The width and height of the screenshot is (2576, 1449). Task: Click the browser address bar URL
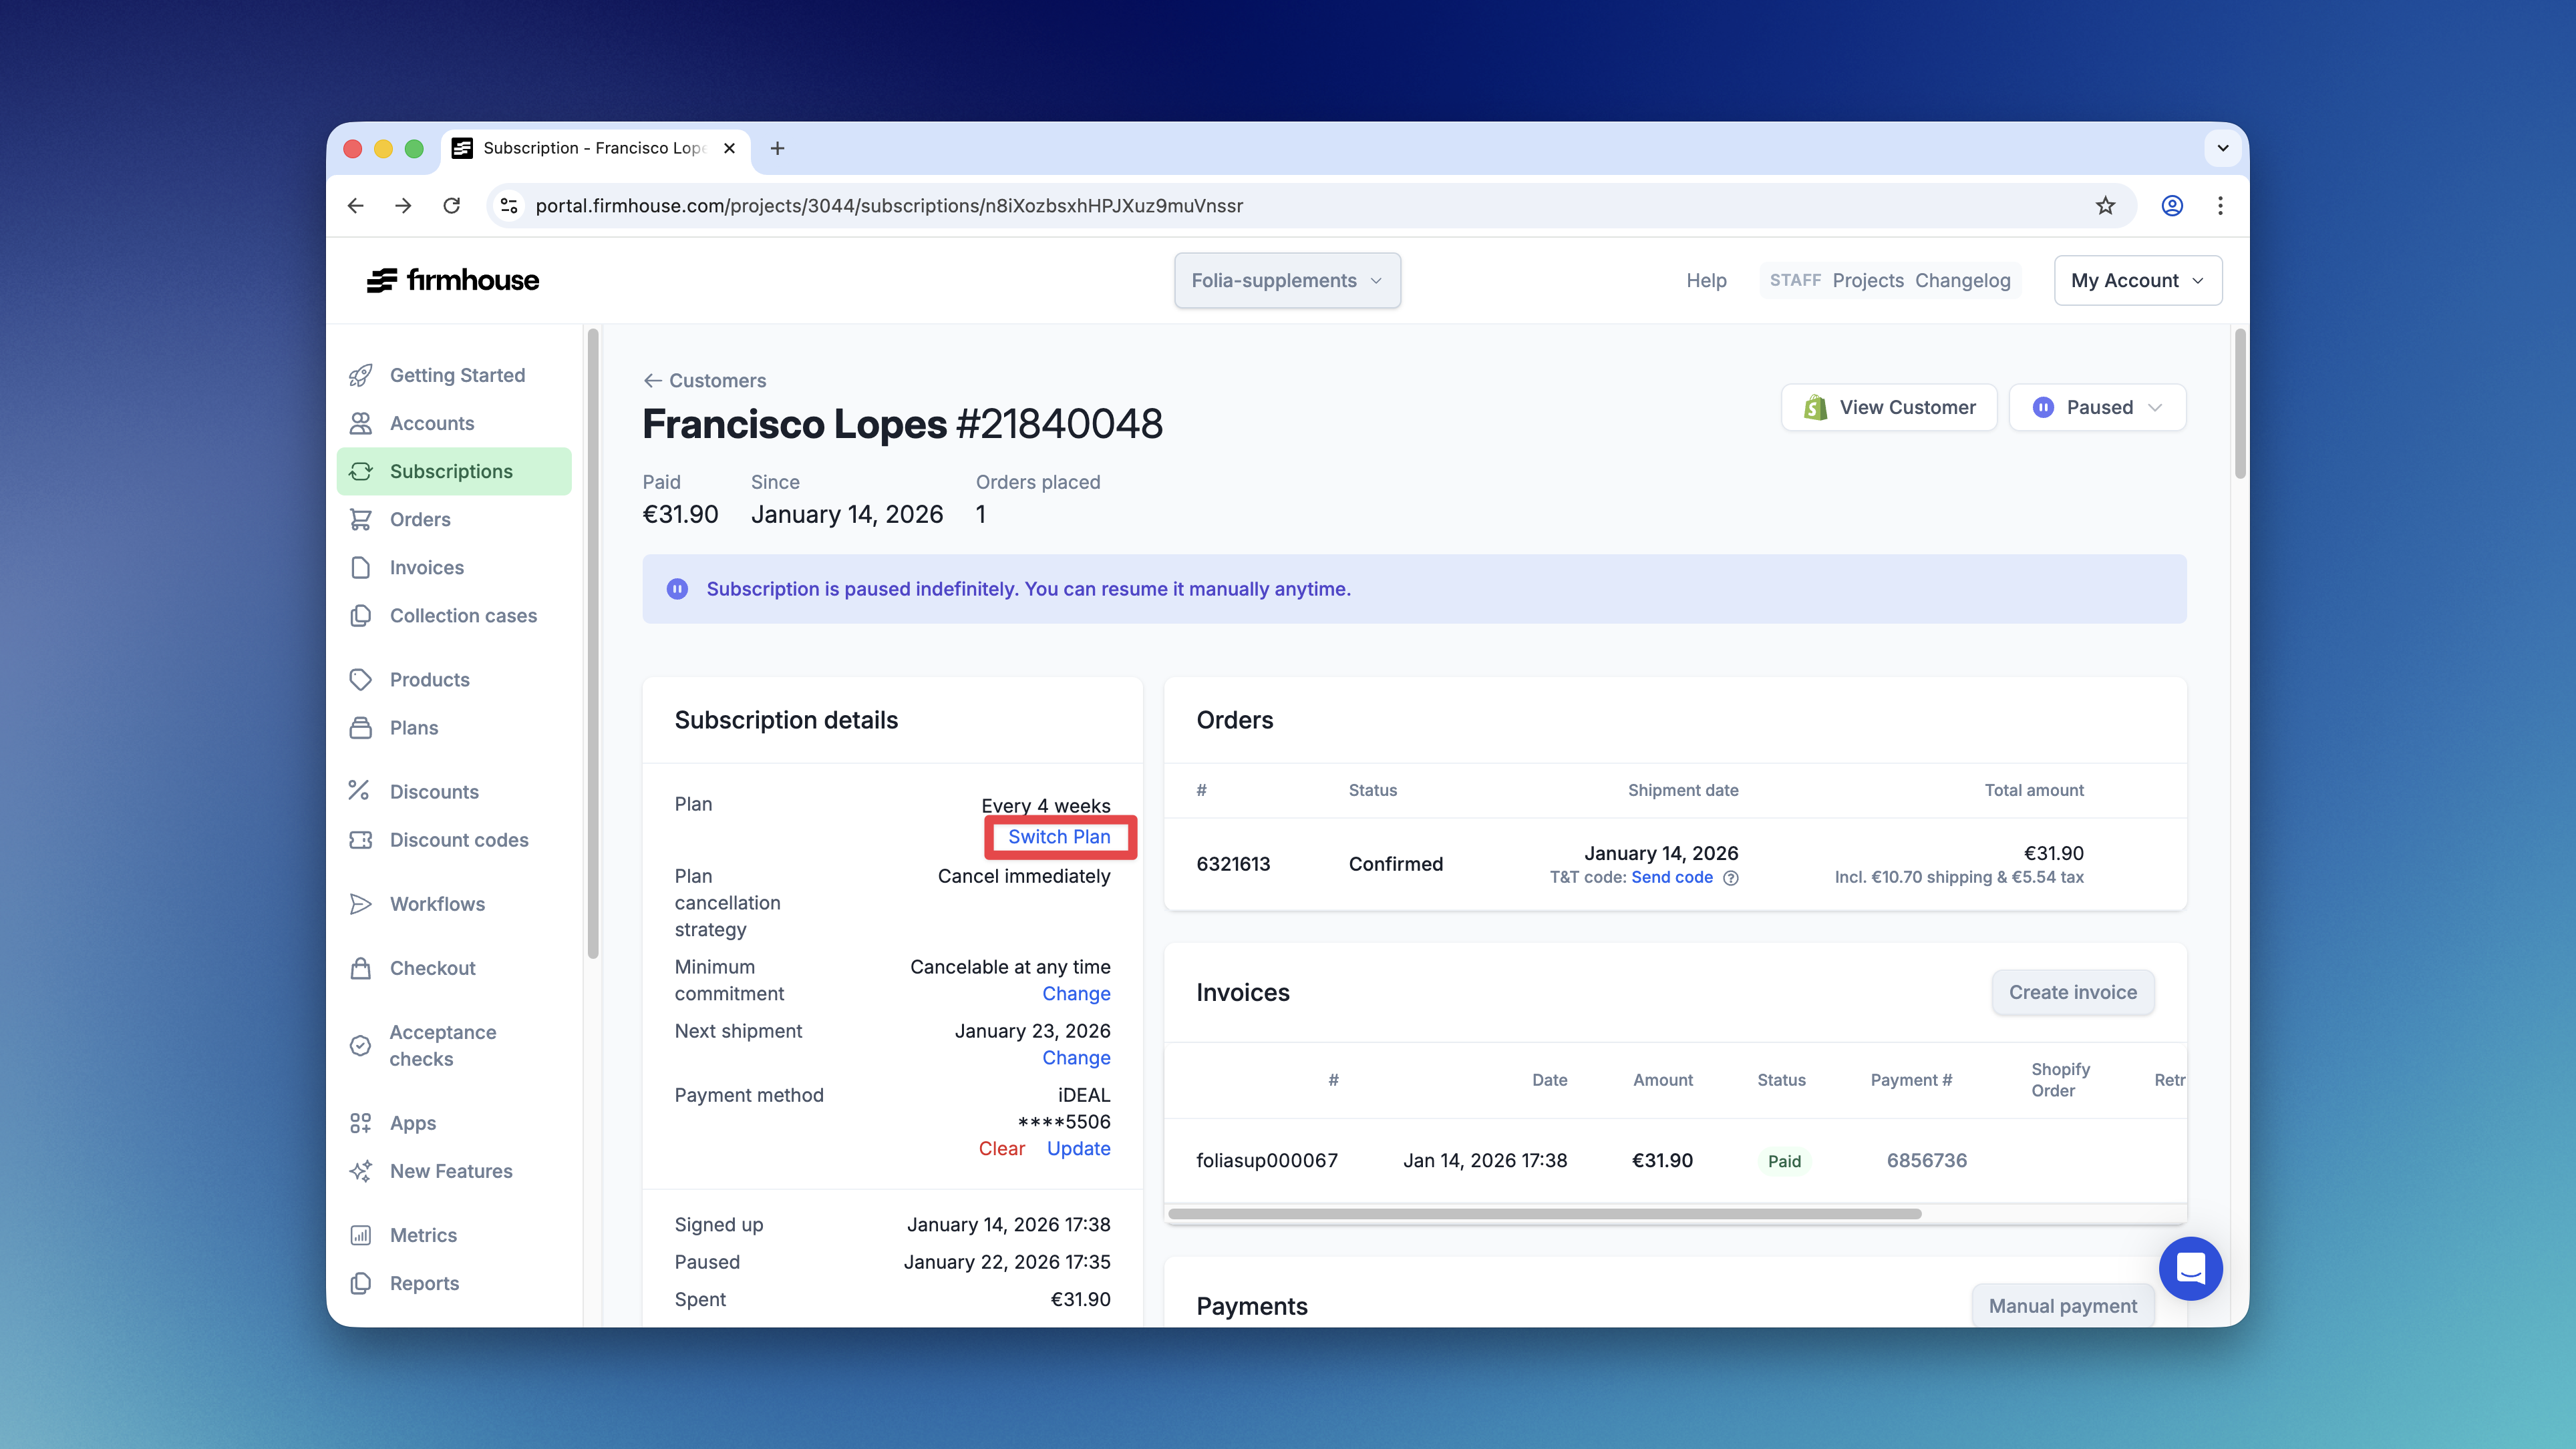click(x=888, y=206)
